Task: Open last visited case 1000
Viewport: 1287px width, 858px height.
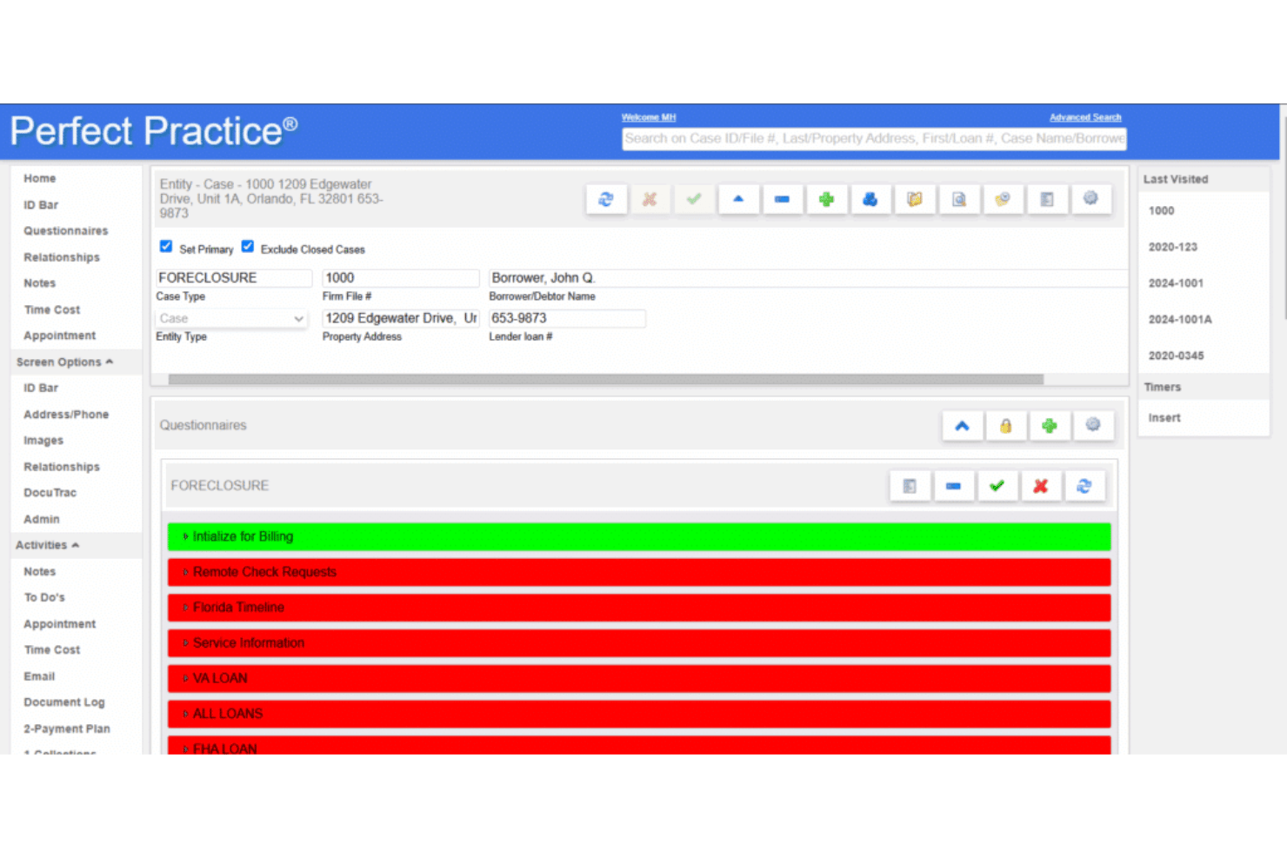Action: pos(1161,211)
